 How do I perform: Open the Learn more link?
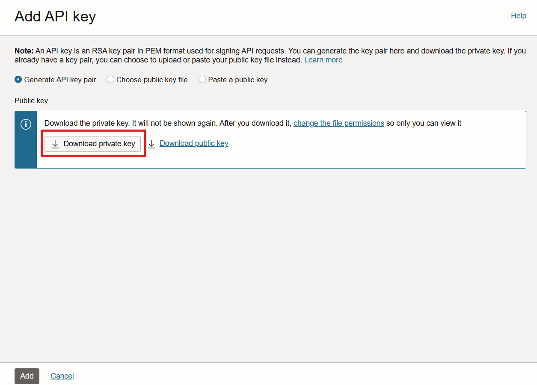tap(323, 59)
